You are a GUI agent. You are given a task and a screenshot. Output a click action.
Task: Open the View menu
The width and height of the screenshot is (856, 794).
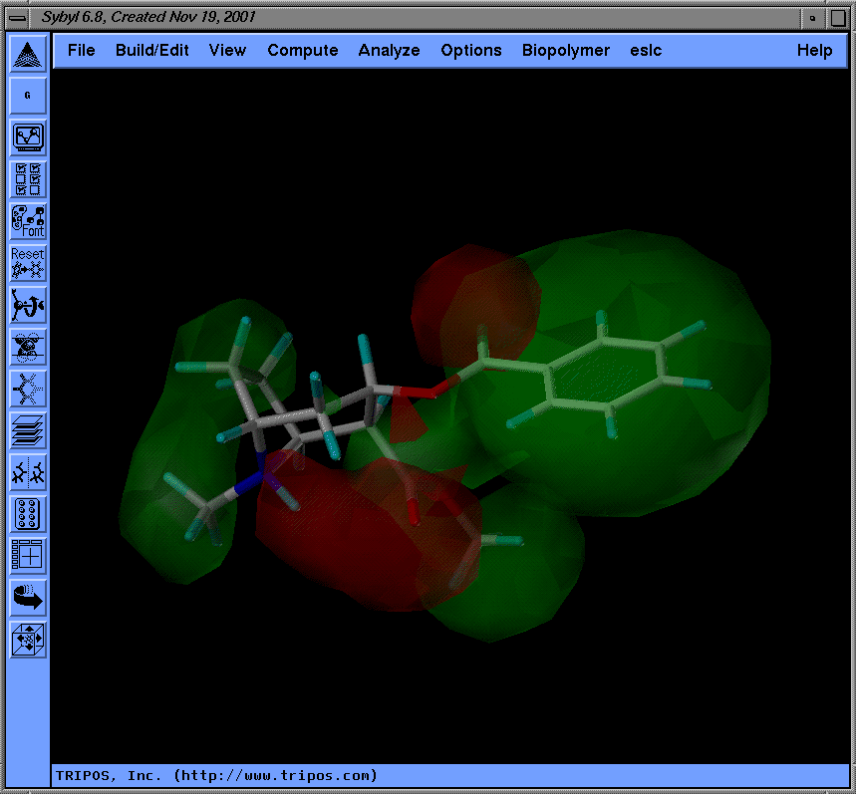pos(227,50)
